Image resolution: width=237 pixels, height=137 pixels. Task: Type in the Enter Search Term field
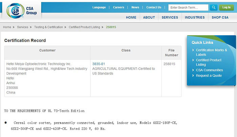(188, 7)
